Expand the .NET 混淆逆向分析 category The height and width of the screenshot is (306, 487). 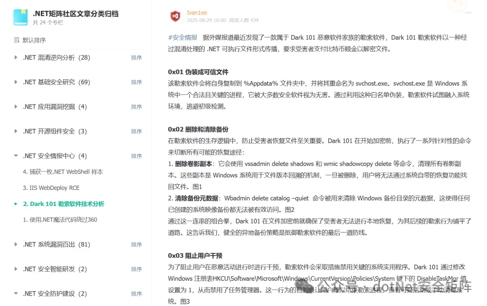[x=16, y=57]
